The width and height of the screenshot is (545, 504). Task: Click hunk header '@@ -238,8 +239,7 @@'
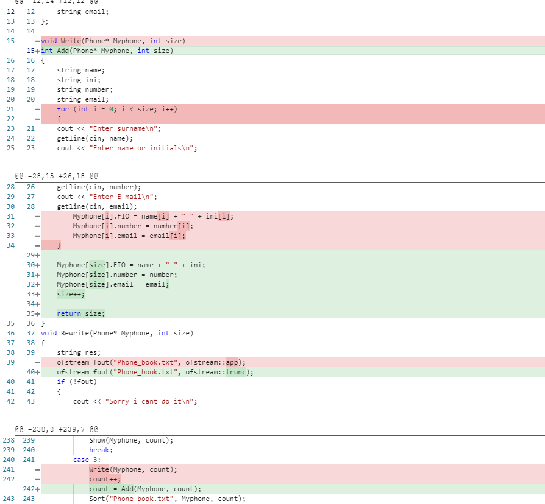pos(56,429)
